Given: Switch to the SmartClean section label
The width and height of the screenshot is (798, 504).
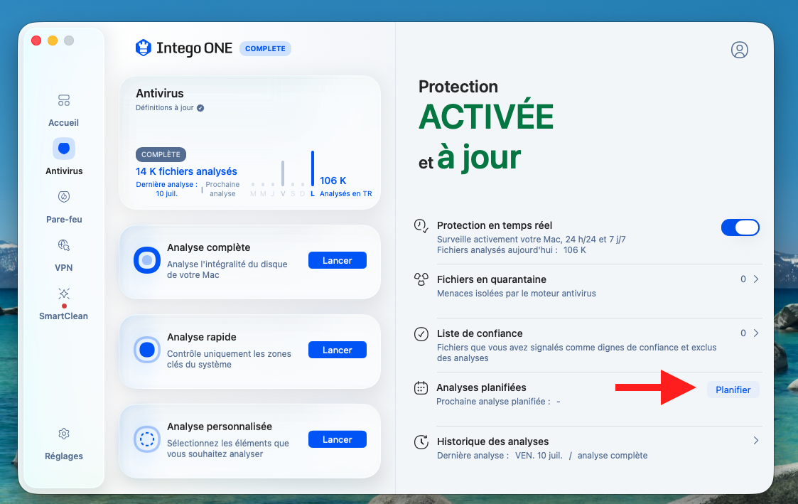Looking at the screenshot, I should (64, 316).
